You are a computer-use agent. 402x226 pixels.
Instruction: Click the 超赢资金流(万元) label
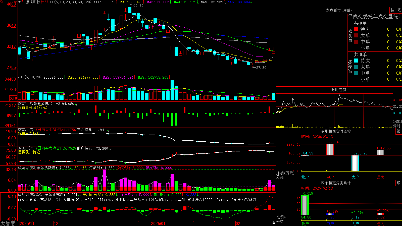[32, 107]
